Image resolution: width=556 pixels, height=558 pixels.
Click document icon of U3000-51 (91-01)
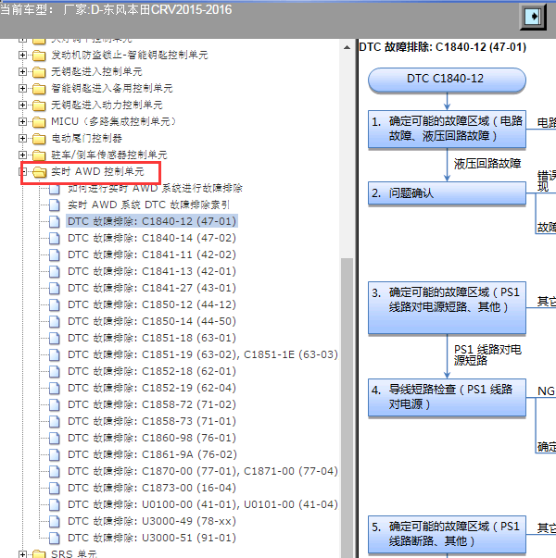click(x=54, y=538)
